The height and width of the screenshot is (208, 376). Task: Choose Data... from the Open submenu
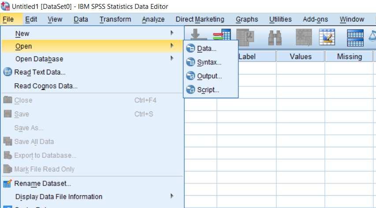[211, 48]
